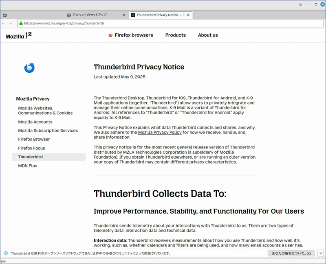
Task: Click the Last updated May 9, 2025 text
Action: [119, 77]
